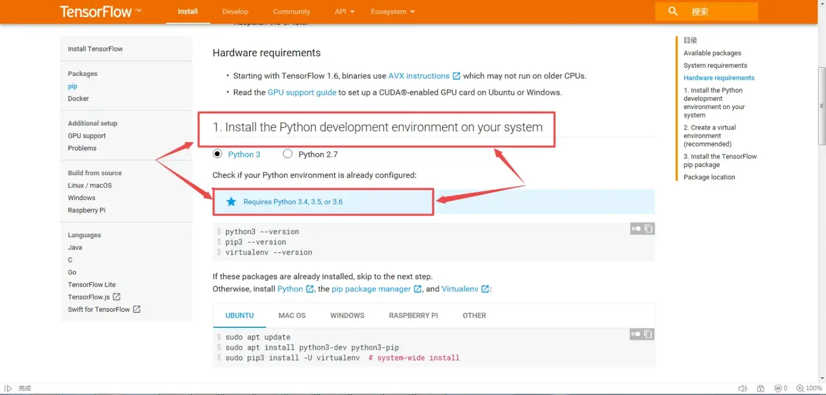Click the search magnifier icon

673,11
